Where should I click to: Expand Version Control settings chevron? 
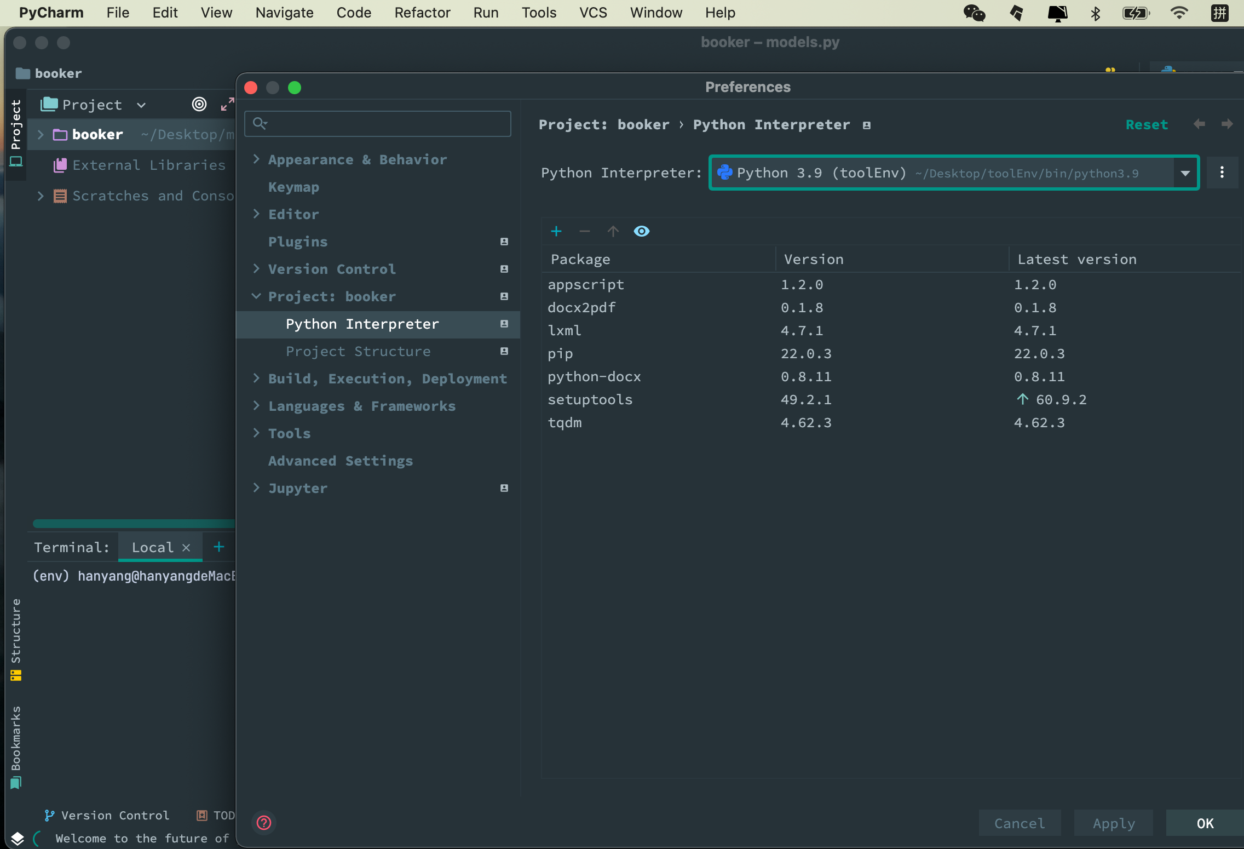256,268
